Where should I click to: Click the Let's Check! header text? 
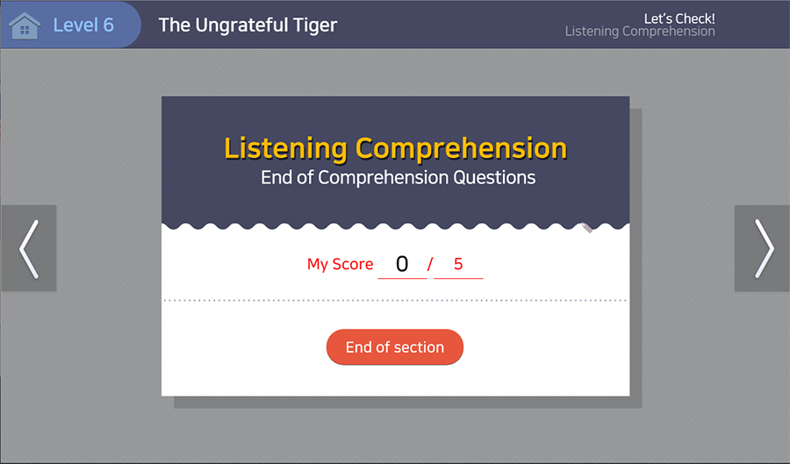coord(679,18)
